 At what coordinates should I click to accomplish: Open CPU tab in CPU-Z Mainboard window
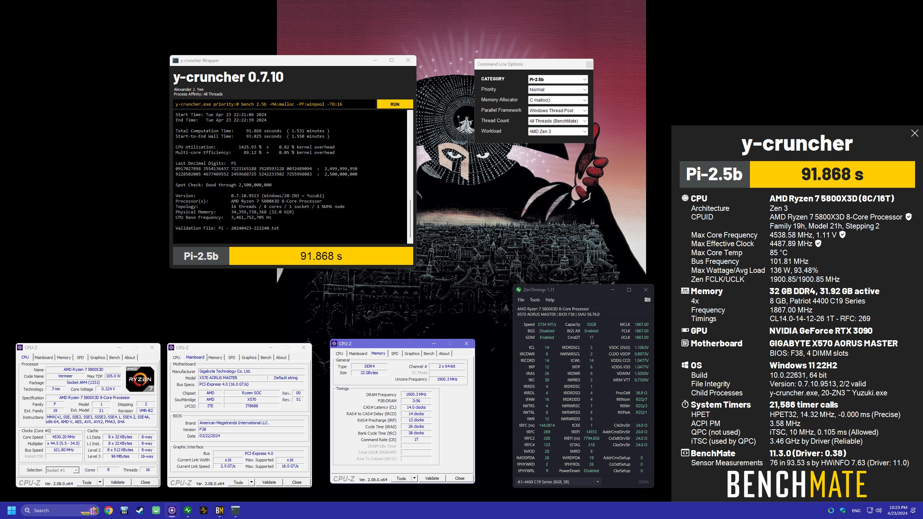click(x=176, y=358)
